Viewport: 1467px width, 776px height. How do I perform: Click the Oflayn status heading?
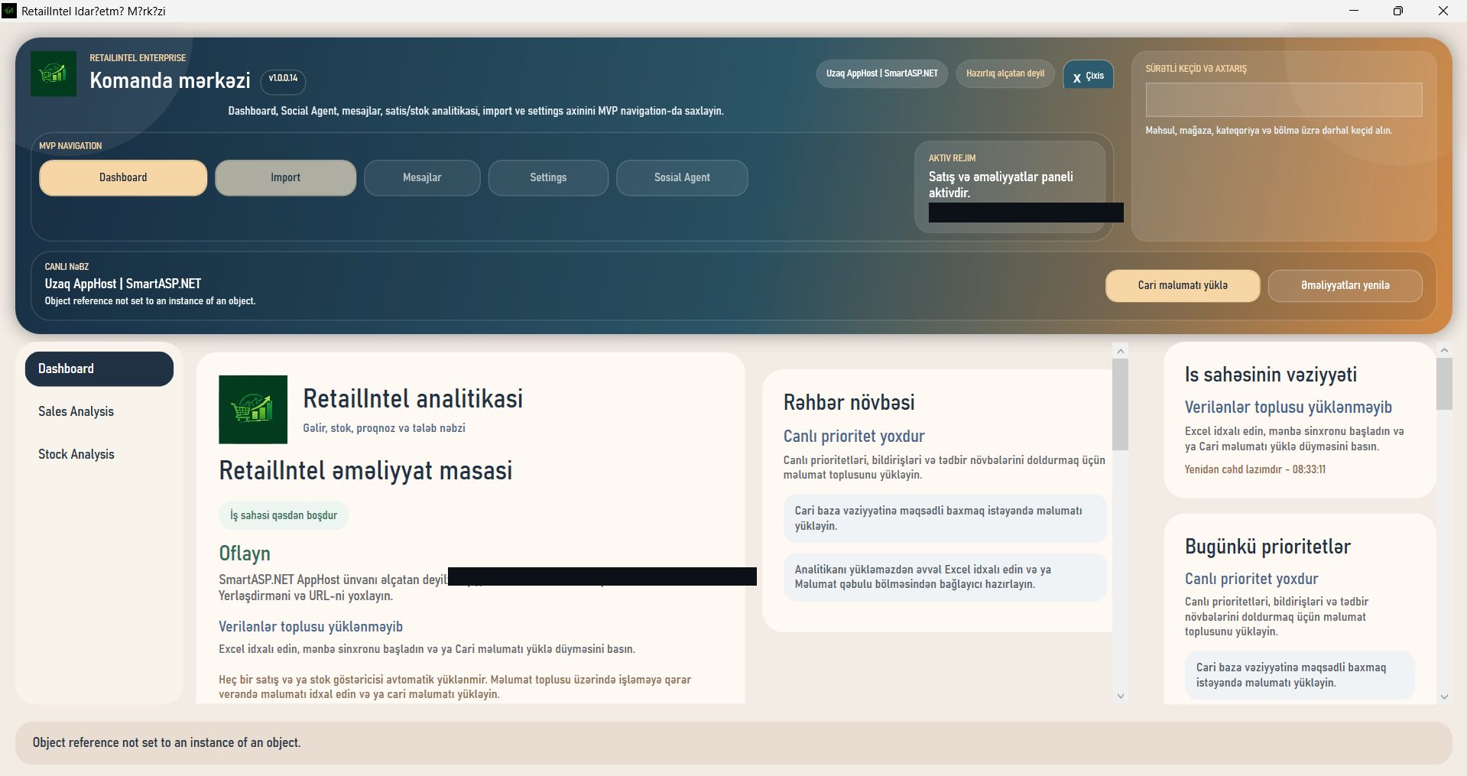point(245,554)
